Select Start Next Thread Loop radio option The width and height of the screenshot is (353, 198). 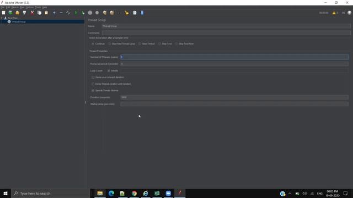pyautogui.click(x=110, y=44)
